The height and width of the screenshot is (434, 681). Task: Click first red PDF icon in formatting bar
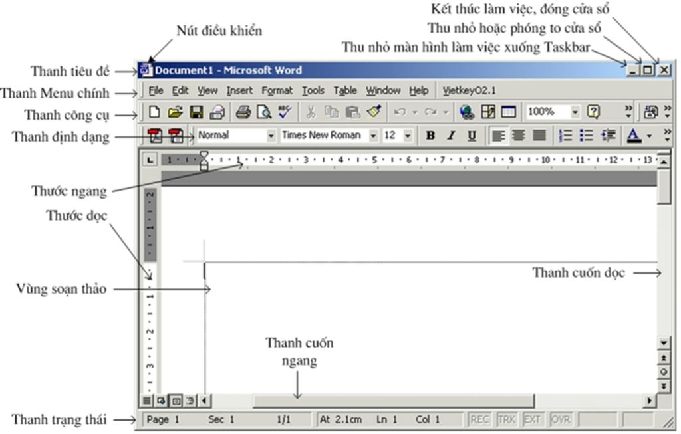(x=155, y=136)
